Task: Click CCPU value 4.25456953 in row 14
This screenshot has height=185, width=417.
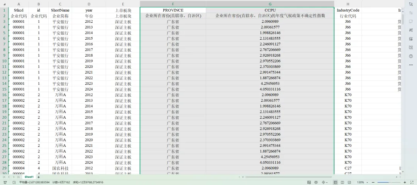Action: tap(270, 84)
